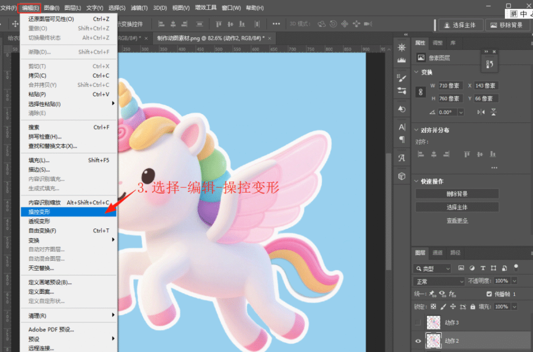Toggle lock image pixels brush icon
533x352 pixels.
click(x=443, y=306)
